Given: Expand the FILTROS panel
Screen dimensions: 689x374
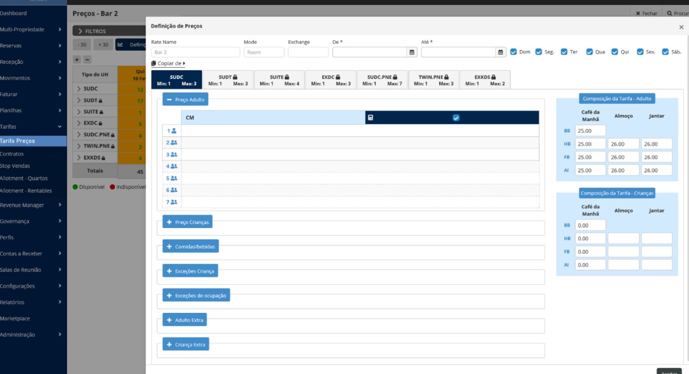Looking at the screenshot, I should click(109, 31).
